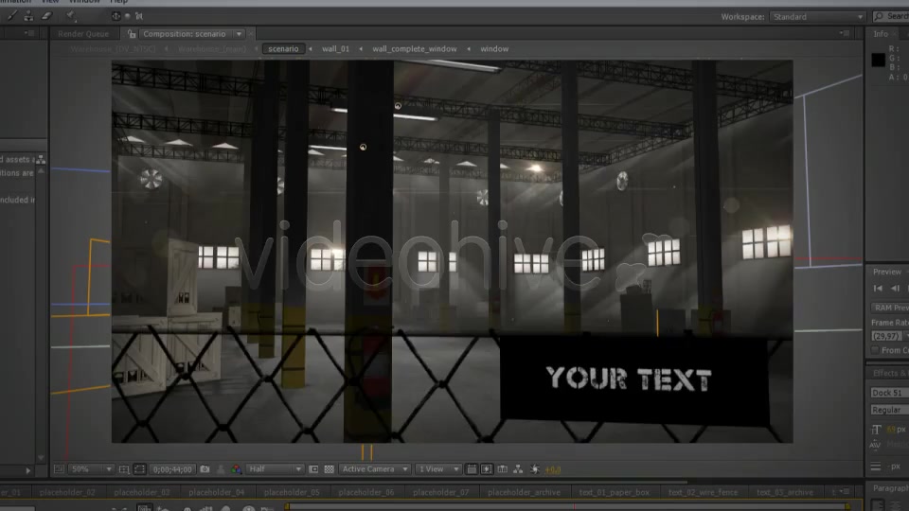Click the Reset Exposure aperture icon
Viewport: 909px width, 511px height.
(x=534, y=469)
